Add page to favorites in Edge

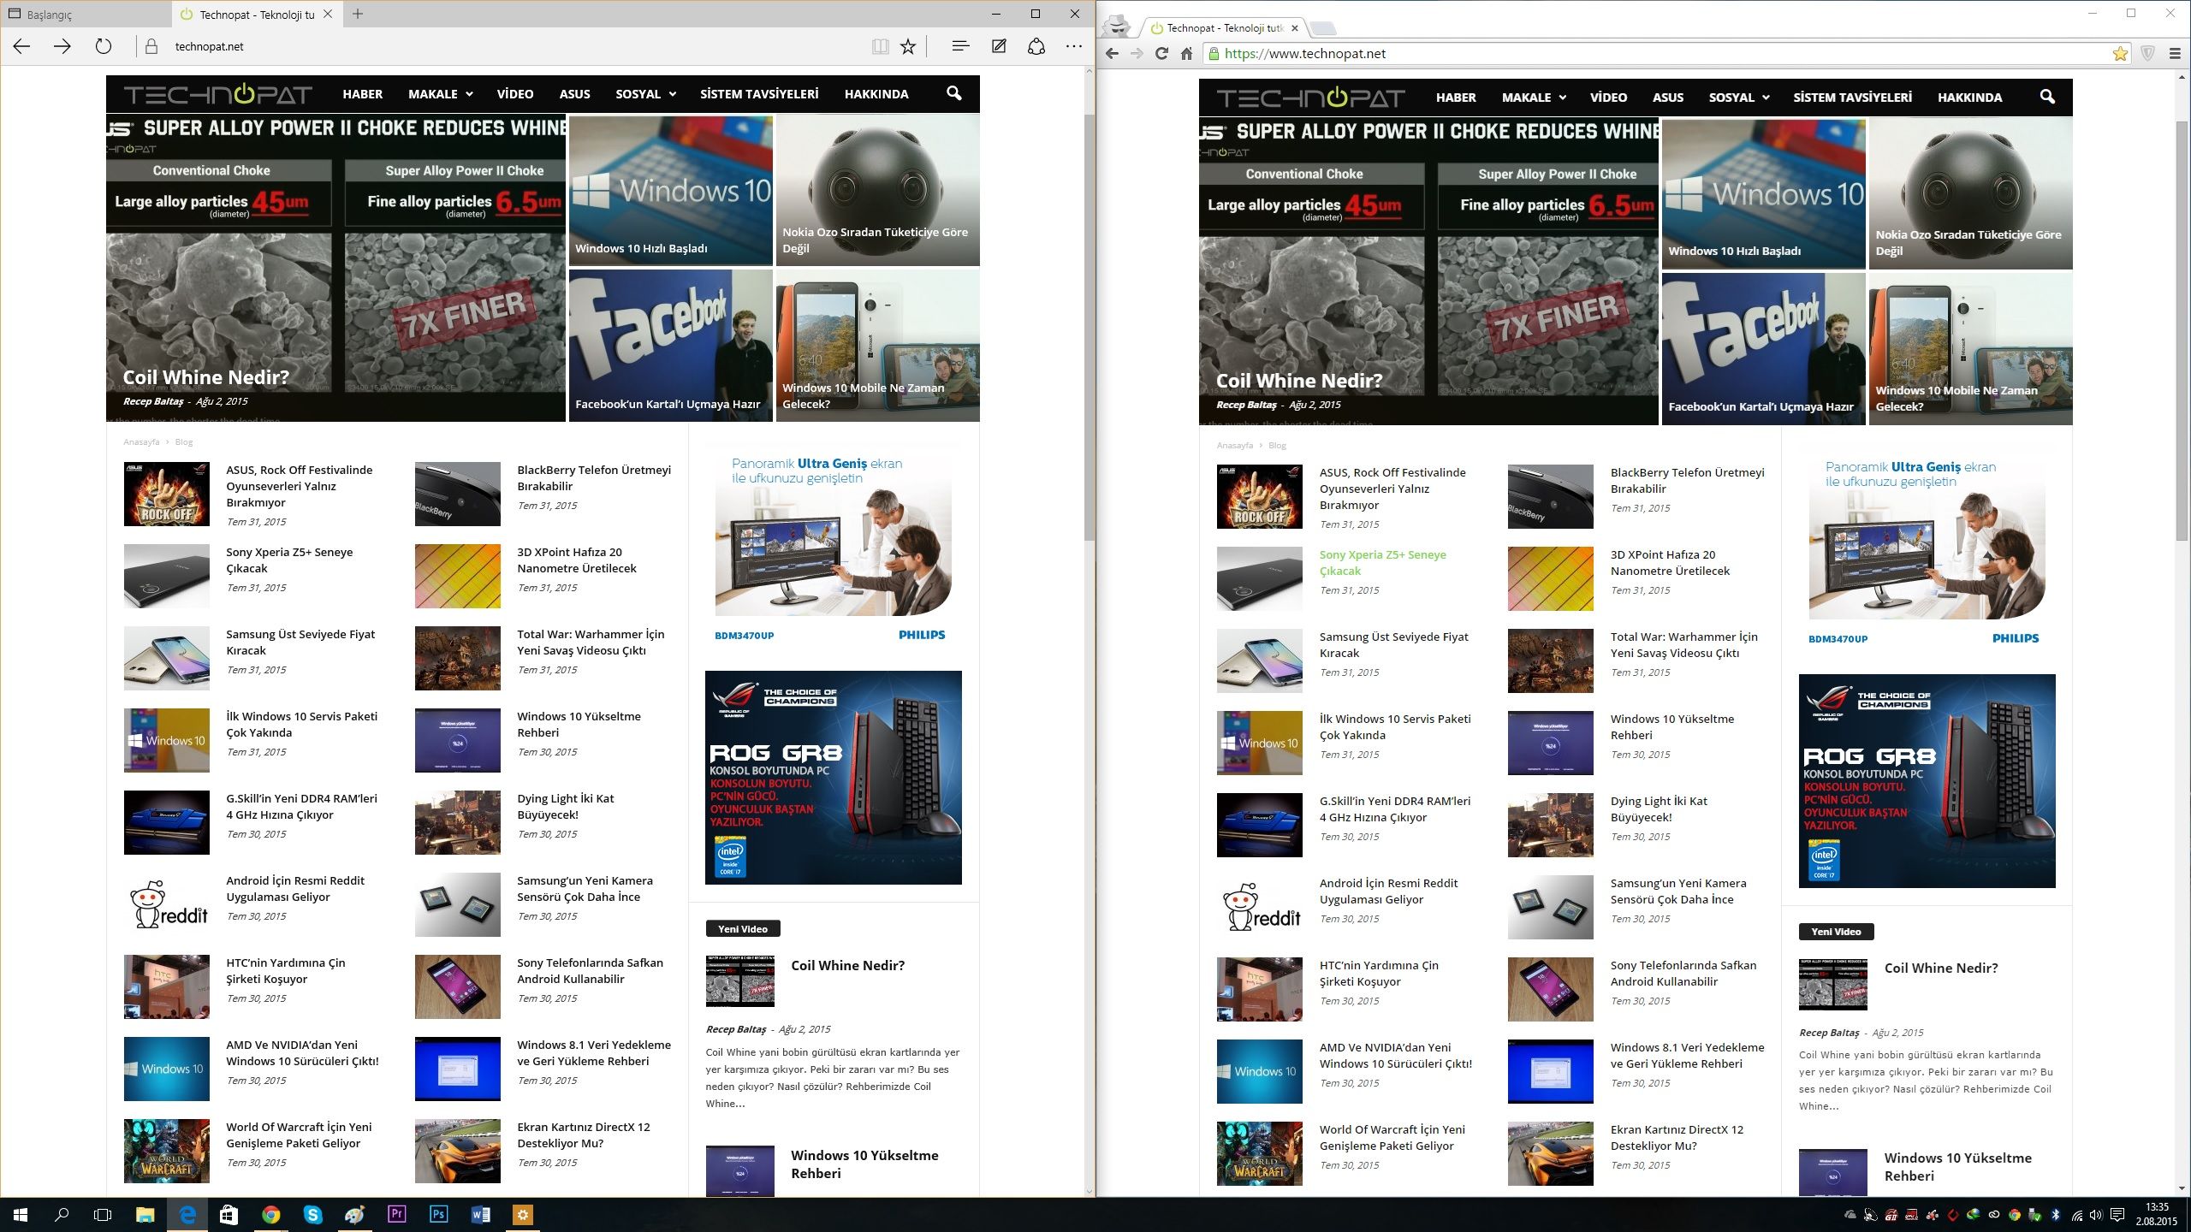pos(908,46)
